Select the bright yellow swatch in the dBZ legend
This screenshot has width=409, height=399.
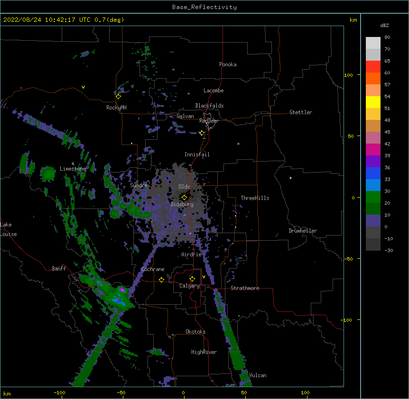373,102
